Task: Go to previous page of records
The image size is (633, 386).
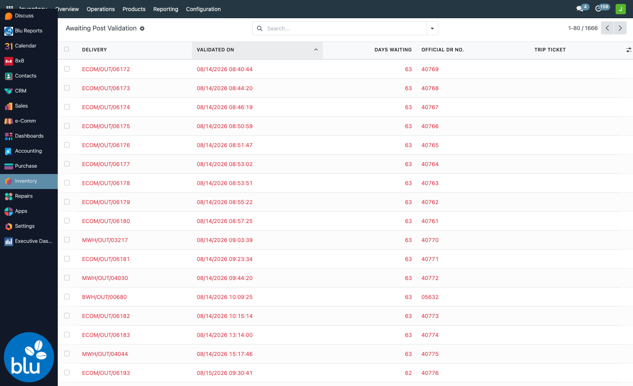Action: tap(607, 28)
